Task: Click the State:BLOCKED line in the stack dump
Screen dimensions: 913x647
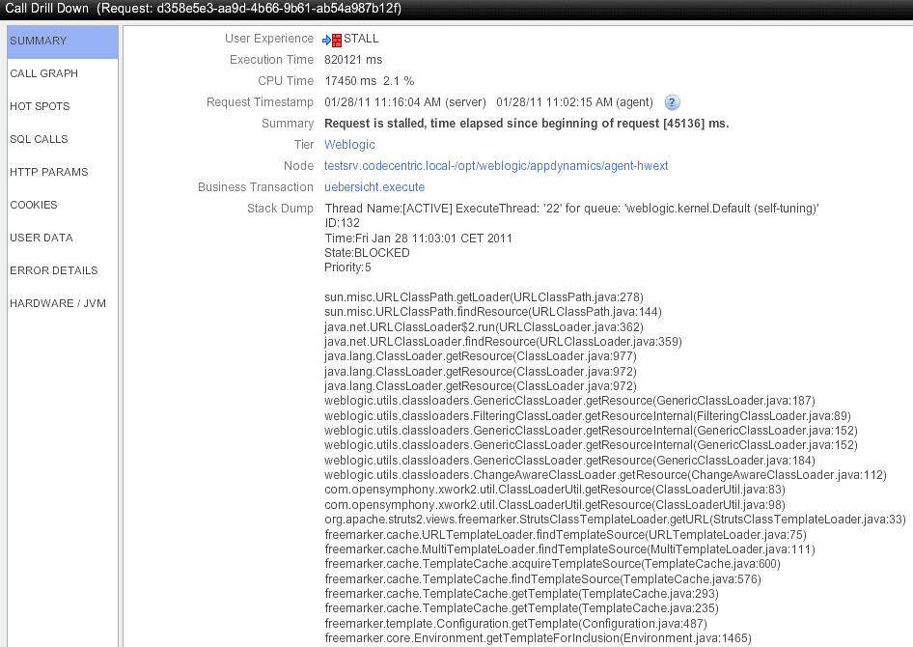Action: click(367, 253)
